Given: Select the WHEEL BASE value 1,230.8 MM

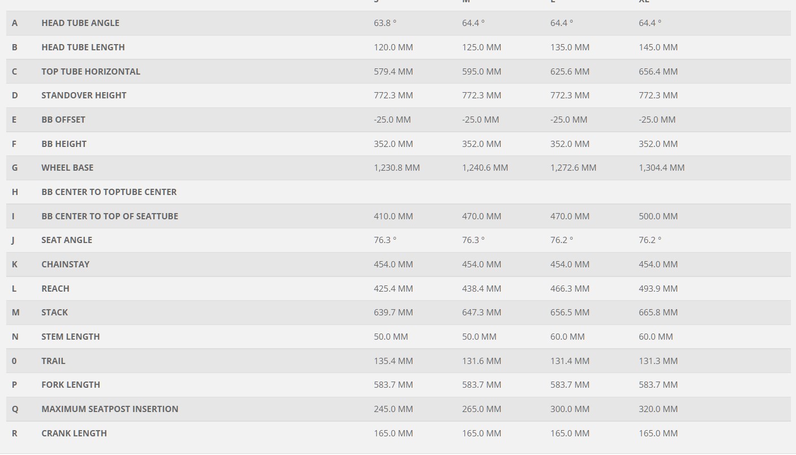Looking at the screenshot, I should pos(397,168).
